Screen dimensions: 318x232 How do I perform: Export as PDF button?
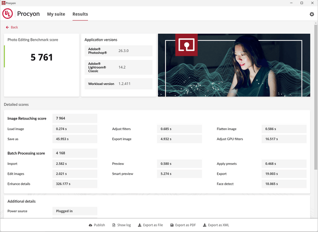coord(183,225)
